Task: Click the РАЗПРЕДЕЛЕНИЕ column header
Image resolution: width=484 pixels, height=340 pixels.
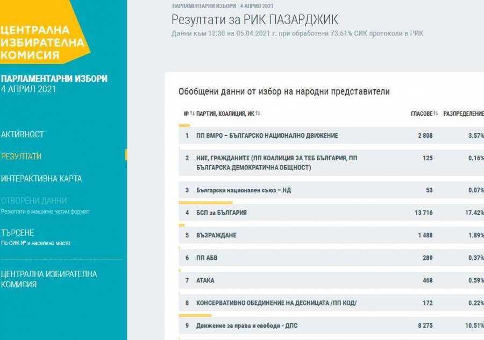Action: coord(464,114)
